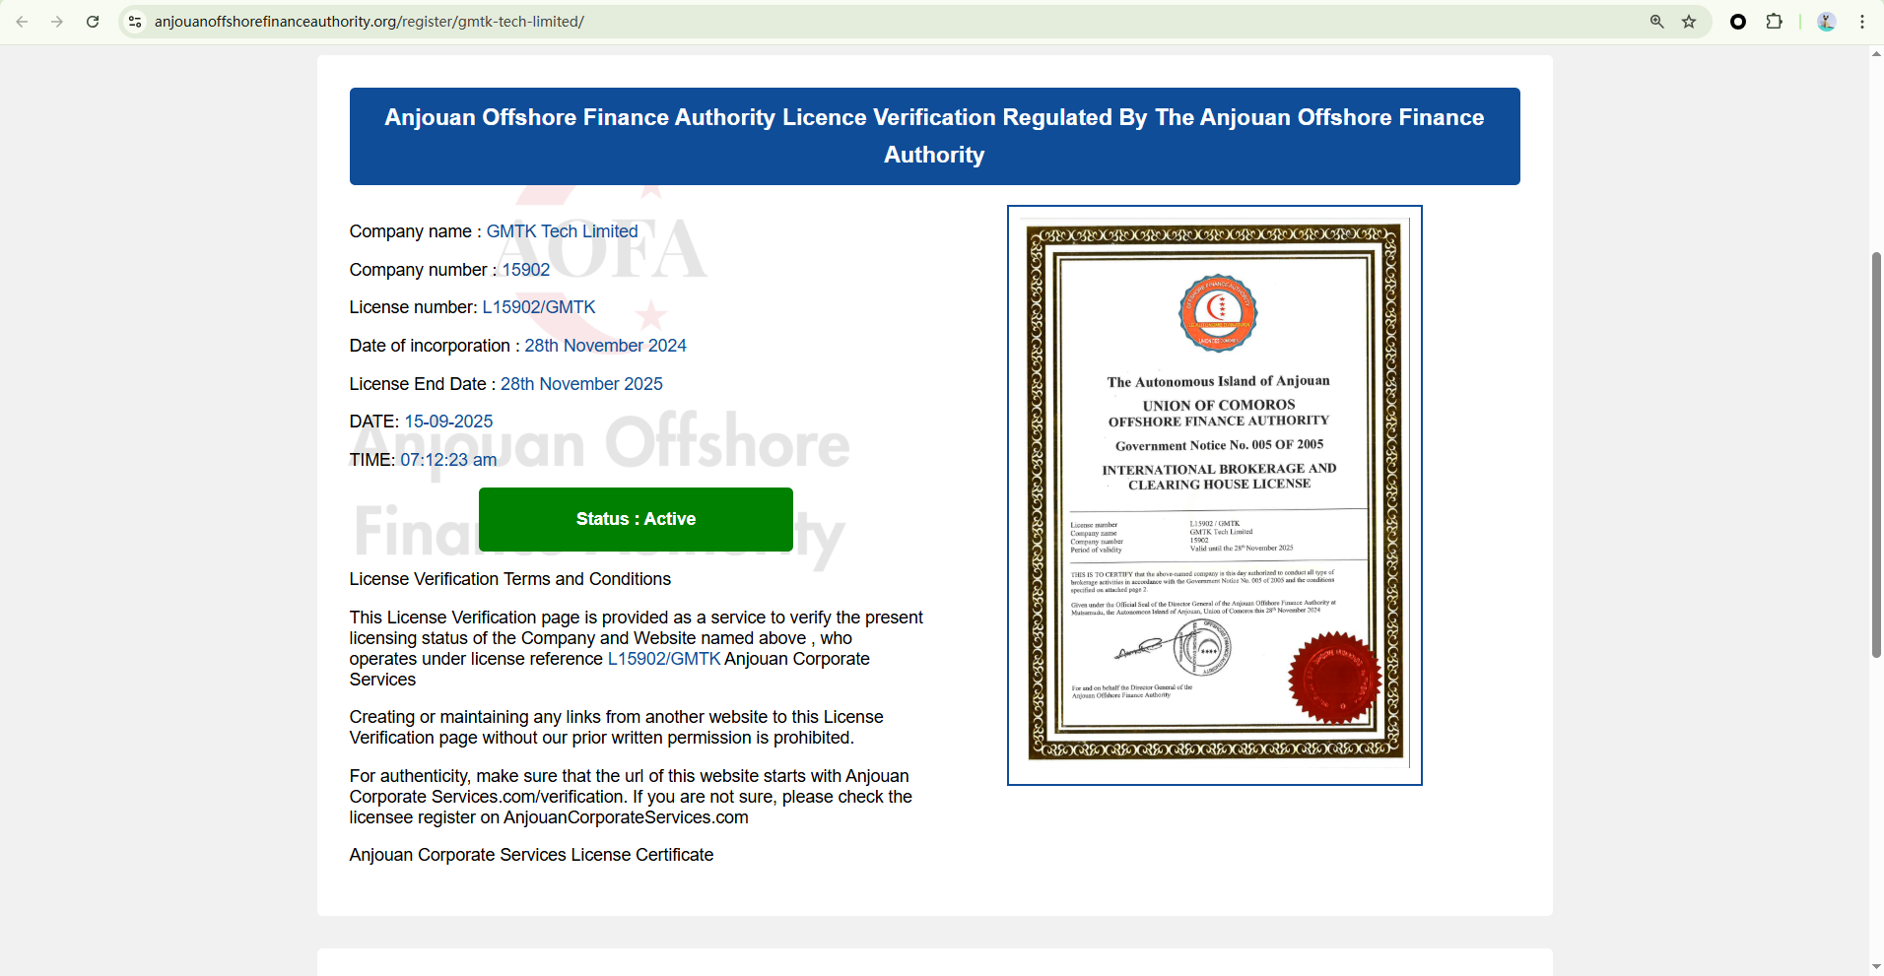Select the DATE value 15-09-2025
The height and width of the screenshot is (976, 1884).
pos(448,422)
